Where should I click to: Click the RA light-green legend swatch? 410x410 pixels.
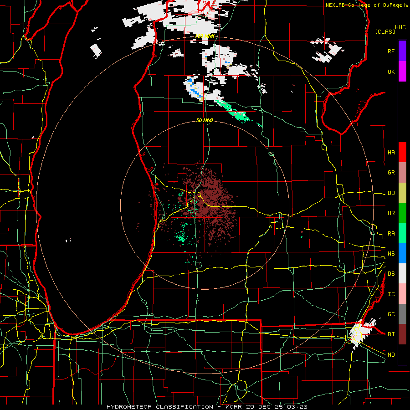(x=402, y=233)
